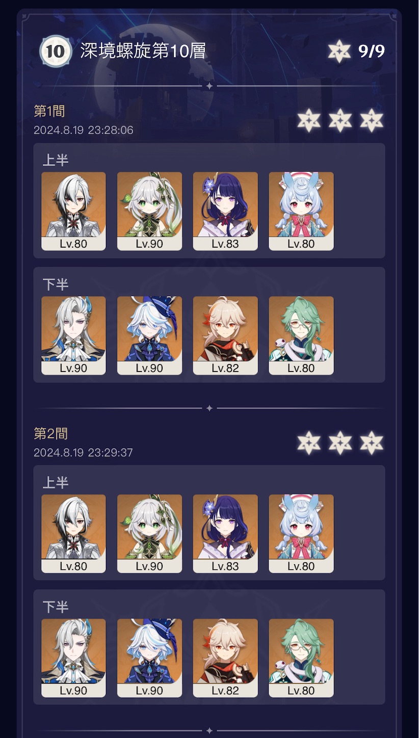Select first star of chamber 第1間
Viewport: 419px width, 738px height.
(309, 121)
